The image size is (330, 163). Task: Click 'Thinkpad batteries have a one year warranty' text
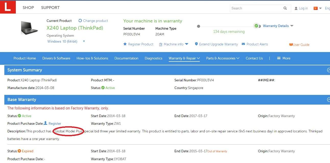(165, 135)
